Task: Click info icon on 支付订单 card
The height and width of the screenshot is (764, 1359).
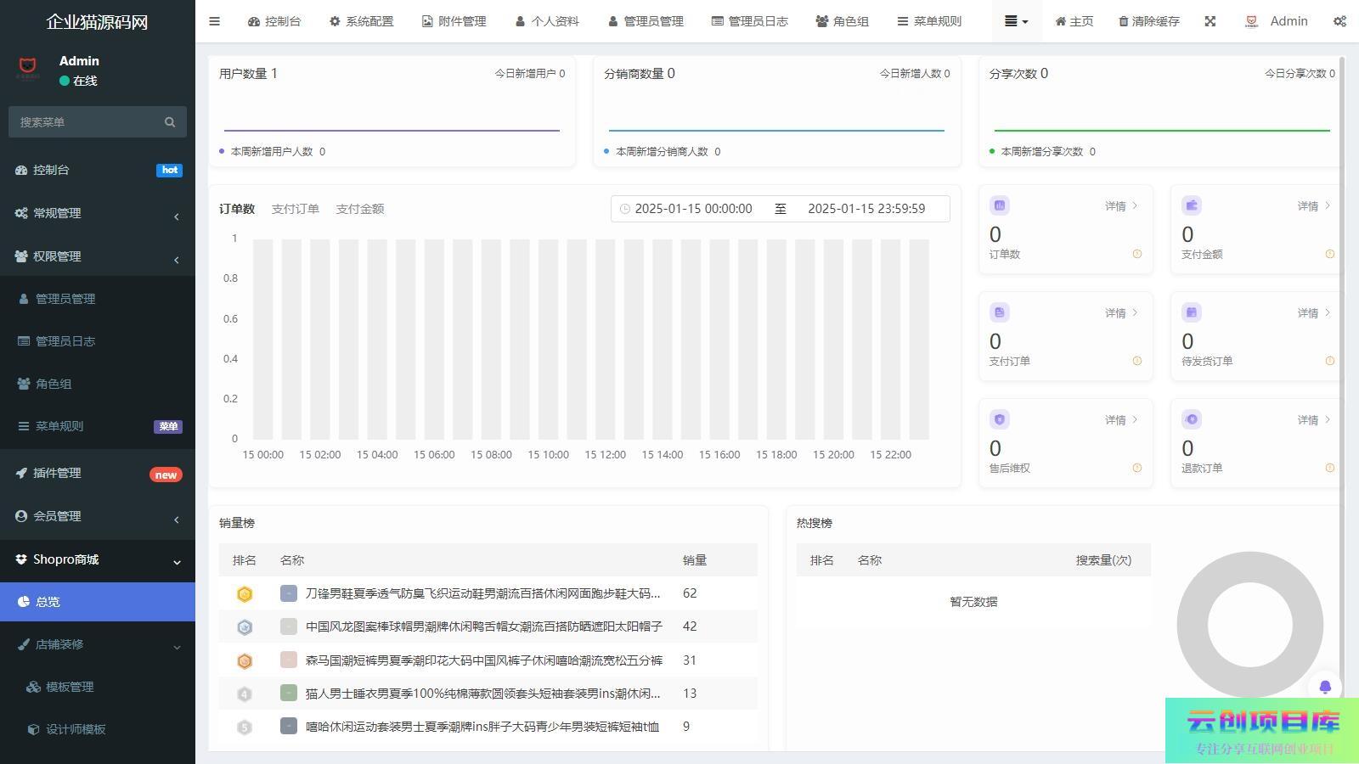Action: pos(1137,361)
